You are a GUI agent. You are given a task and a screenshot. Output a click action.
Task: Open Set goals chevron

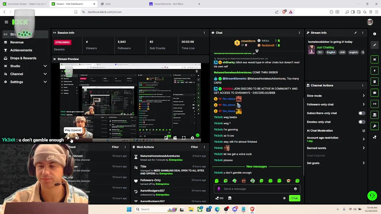(363, 163)
